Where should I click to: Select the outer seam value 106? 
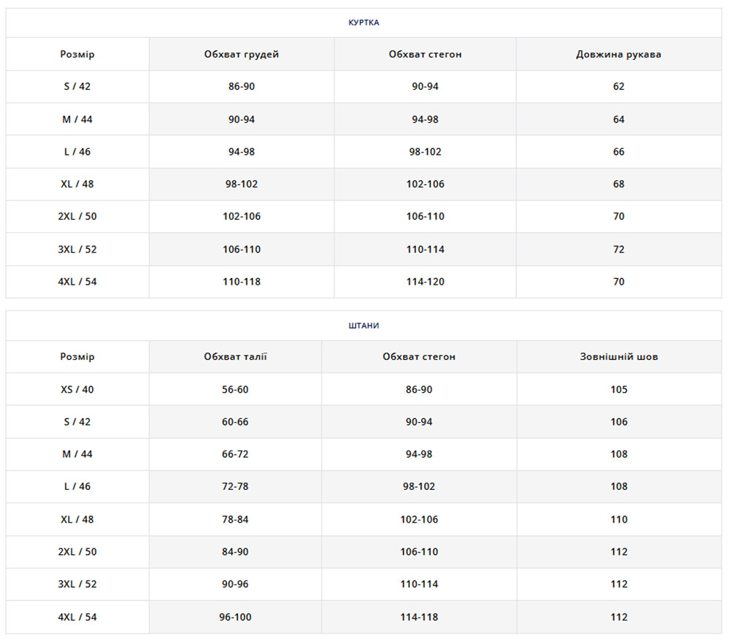618,422
